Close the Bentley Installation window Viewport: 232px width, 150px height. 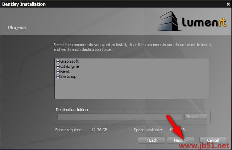click(x=228, y=4)
